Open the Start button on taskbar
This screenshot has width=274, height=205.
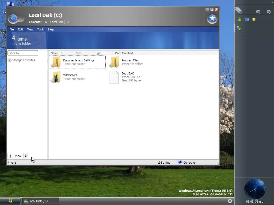10,201
